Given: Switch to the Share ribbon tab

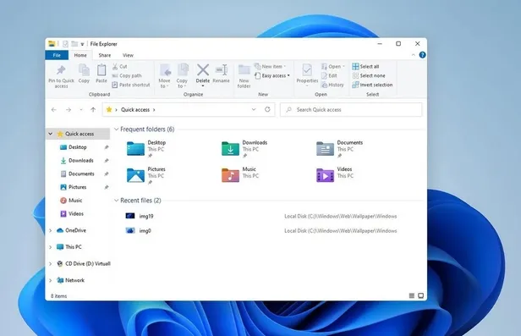Looking at the screenshot, I should [105, 55].
